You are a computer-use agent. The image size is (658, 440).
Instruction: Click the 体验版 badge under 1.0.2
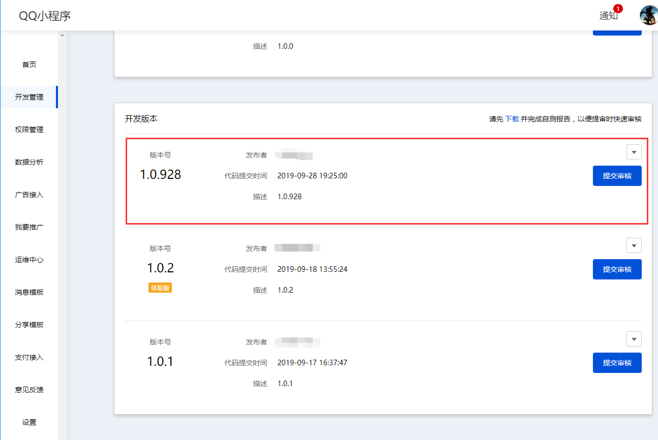pyautogui.click(x=160, y=288)
